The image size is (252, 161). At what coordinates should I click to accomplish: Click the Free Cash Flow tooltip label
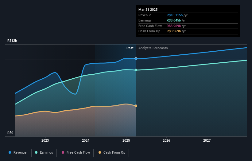tap(150, 26)
